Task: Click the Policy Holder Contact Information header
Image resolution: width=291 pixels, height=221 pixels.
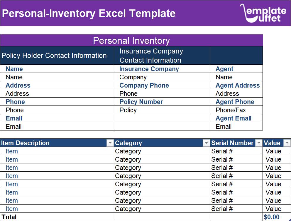Action: (x=57, y=55)
